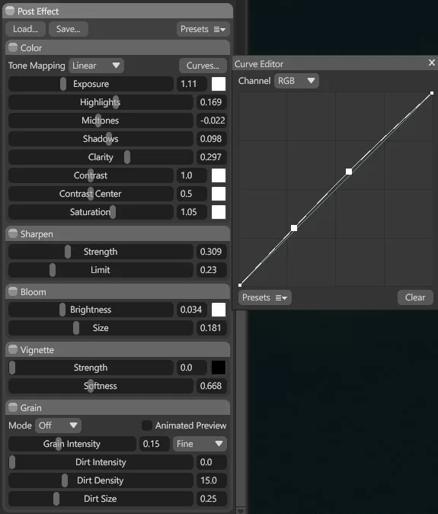Image resolution: width=438 pixels, height=514 pixels.
Task: Open the Exposure white color swatch
Action: tap(219, 84)
